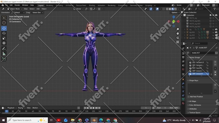Viewport: 219px width, 123px height.
Task: Click the End frame 250 field
Action: pyautogui.click(x=174, y=108)
